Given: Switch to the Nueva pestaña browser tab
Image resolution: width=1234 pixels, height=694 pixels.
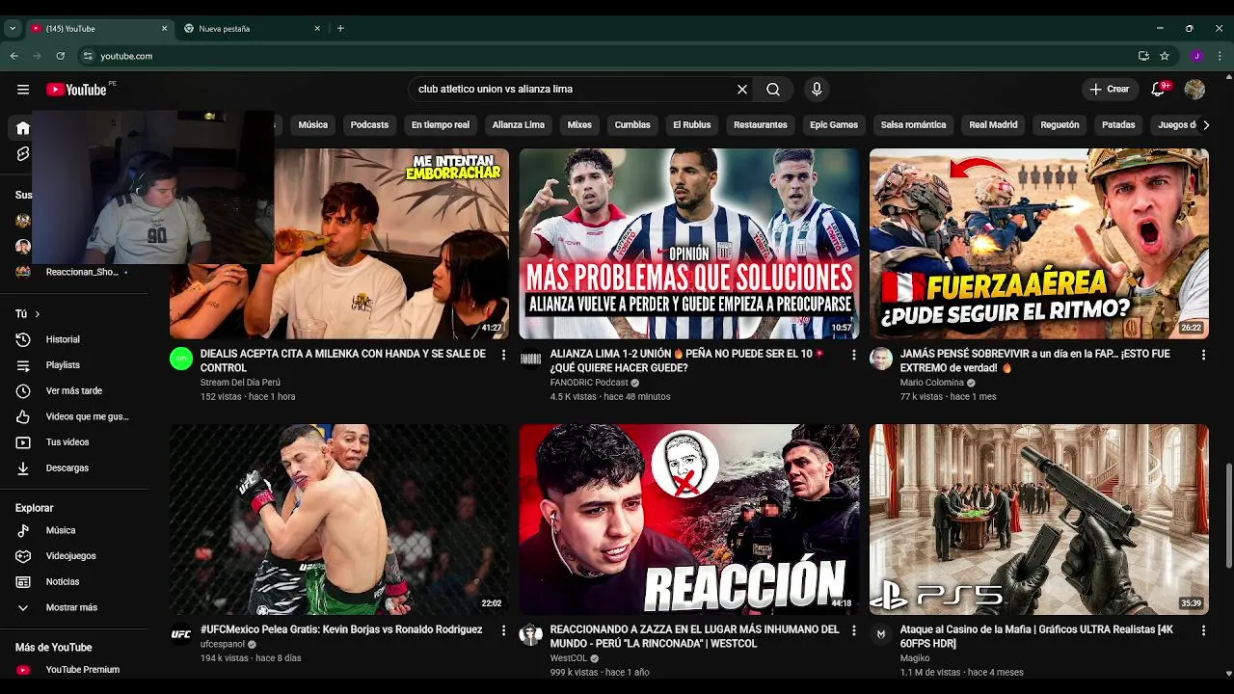Looking at the screenshot, I should tap(253, 29).
